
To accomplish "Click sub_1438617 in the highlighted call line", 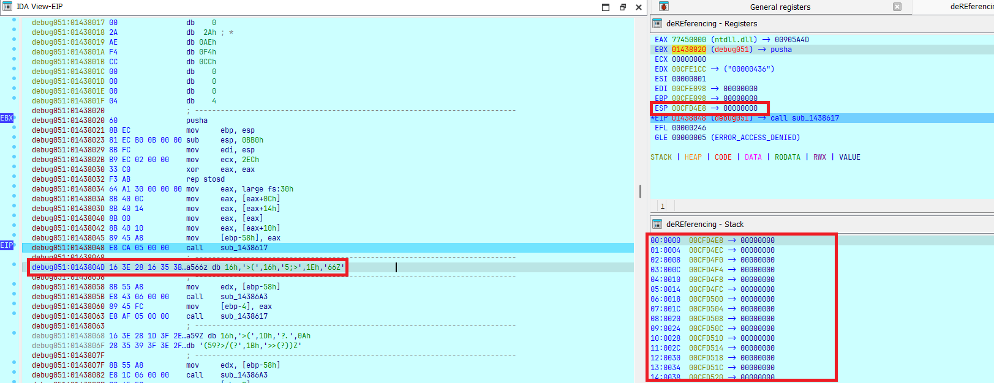I will [244, 248].
